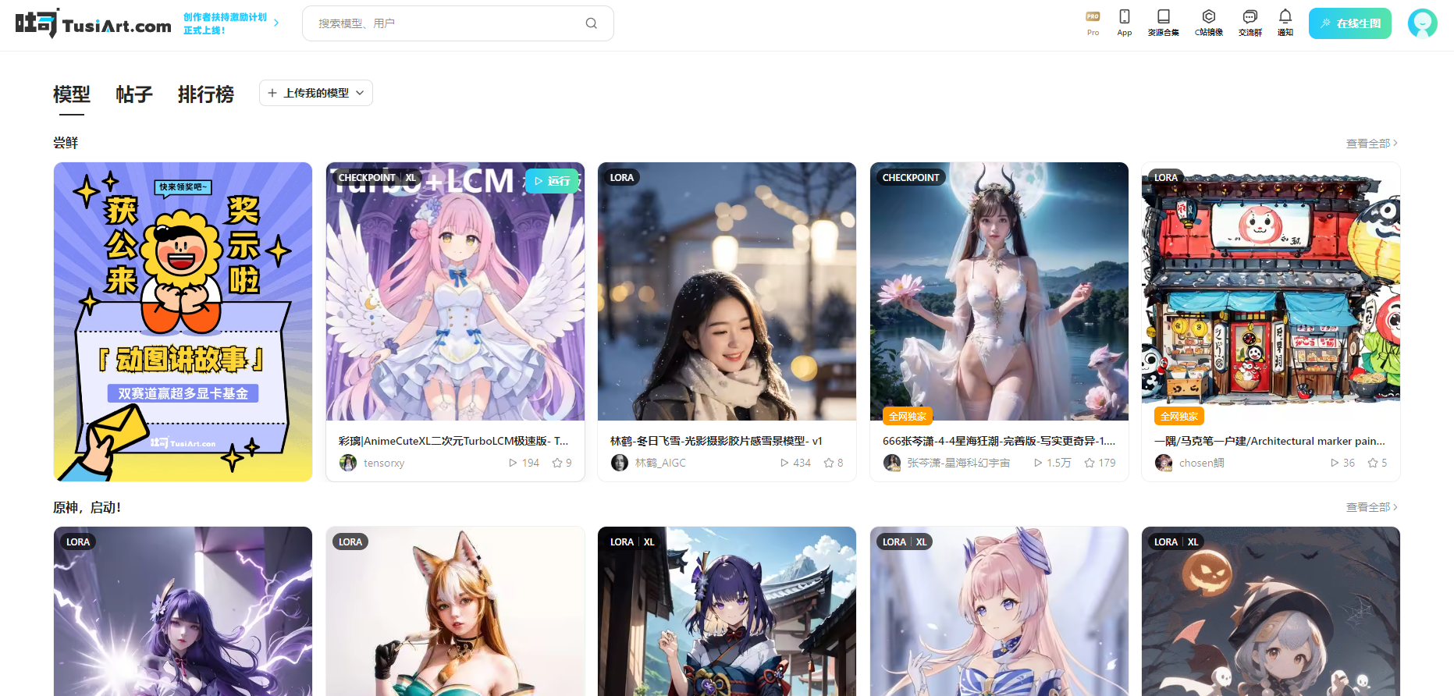This screenshot has width=1454, height=696.
Task: Open 资源合集 book icon
Action: [x=1163, y=23]
